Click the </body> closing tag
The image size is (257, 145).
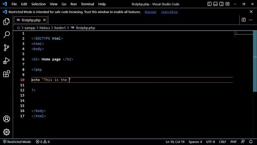(39, 111)
